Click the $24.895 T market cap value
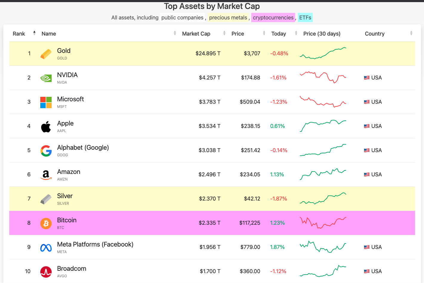 tap(208, 53)
